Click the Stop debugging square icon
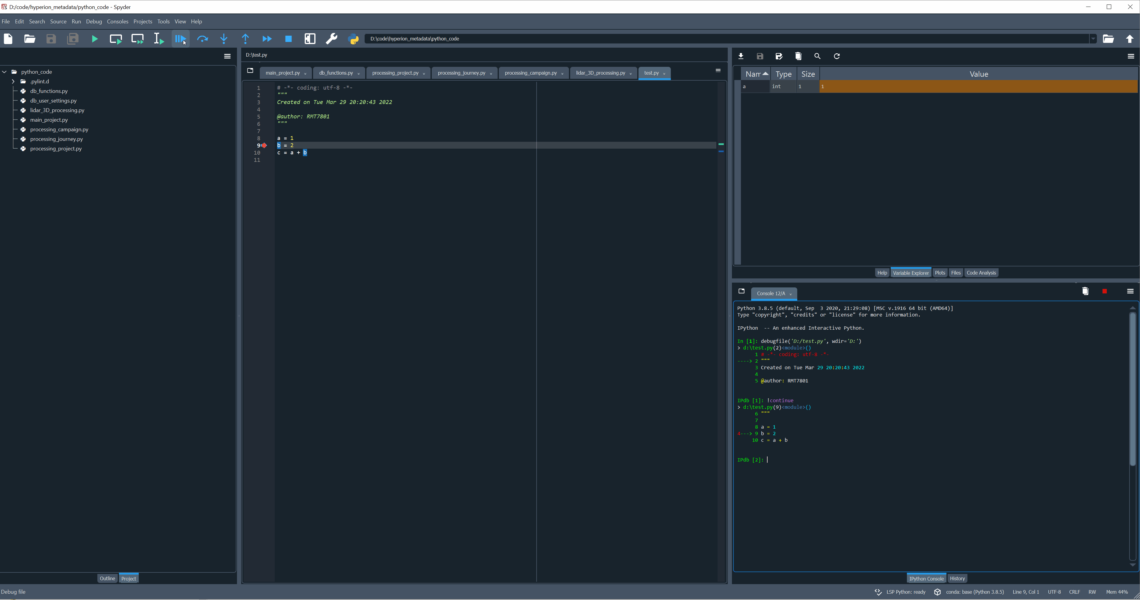The height and width of the screenshot is (600, 1140). click(x=289, y=39)
